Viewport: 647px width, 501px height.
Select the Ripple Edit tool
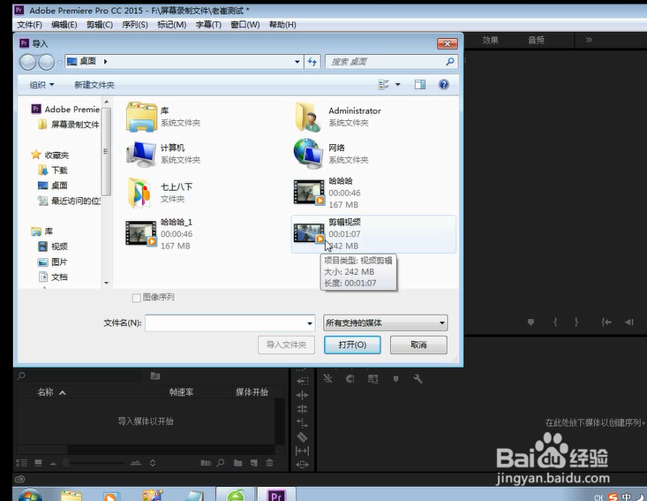pyautogui.click(x=302, y=395)
